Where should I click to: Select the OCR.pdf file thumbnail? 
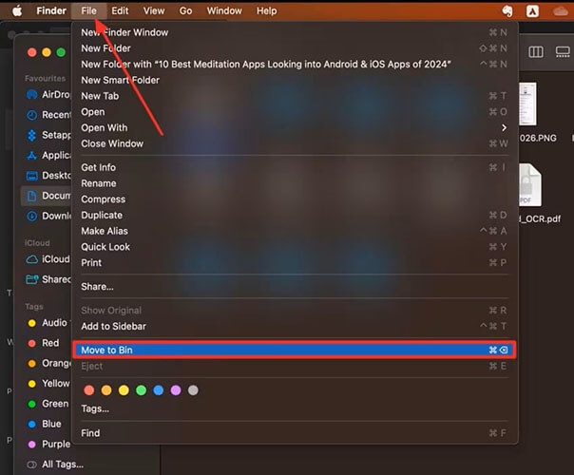530,185
